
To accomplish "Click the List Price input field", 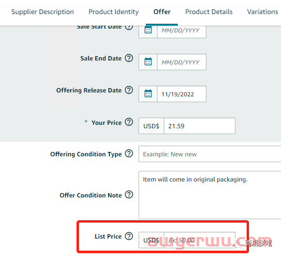I will click(x=200, y=240).
